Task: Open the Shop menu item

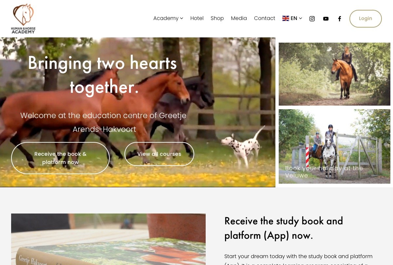Action: 217,18
